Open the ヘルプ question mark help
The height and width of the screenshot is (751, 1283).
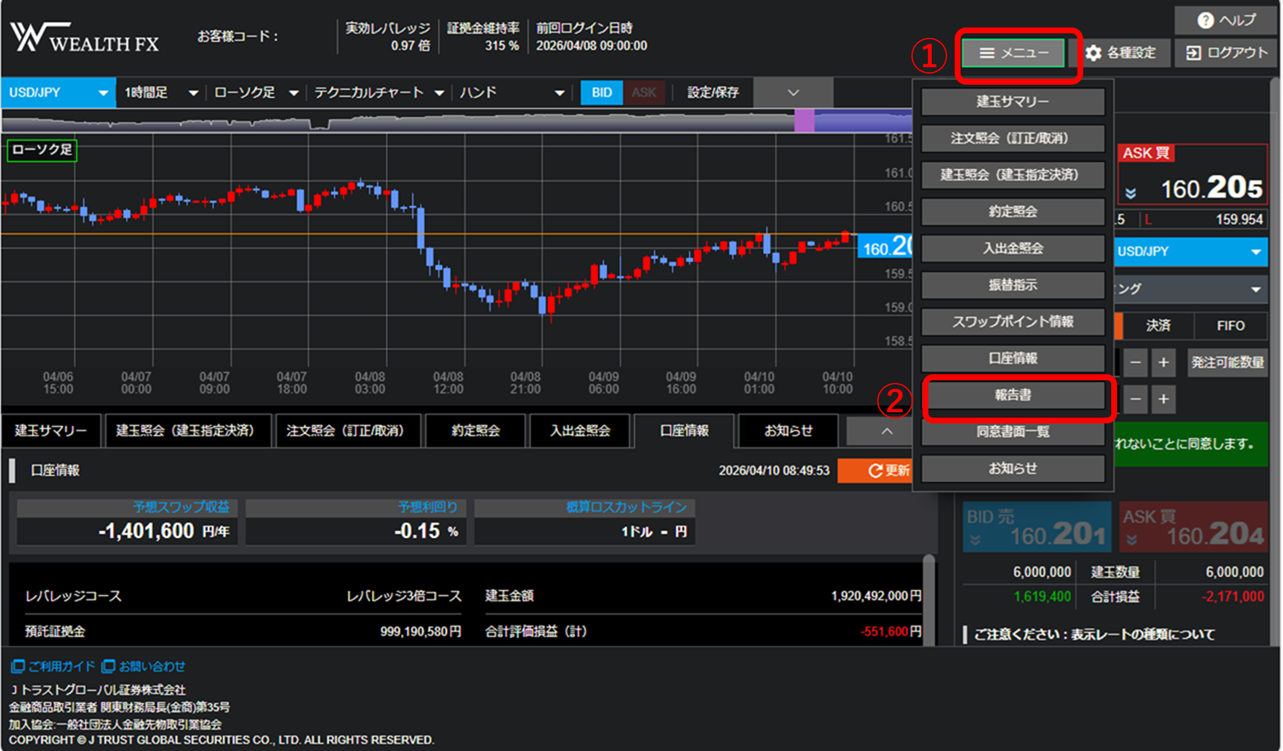[1225, 20]
